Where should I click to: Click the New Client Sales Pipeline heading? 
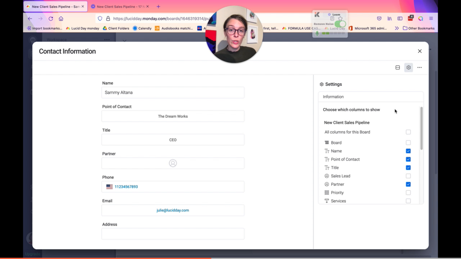pos(347,123)
